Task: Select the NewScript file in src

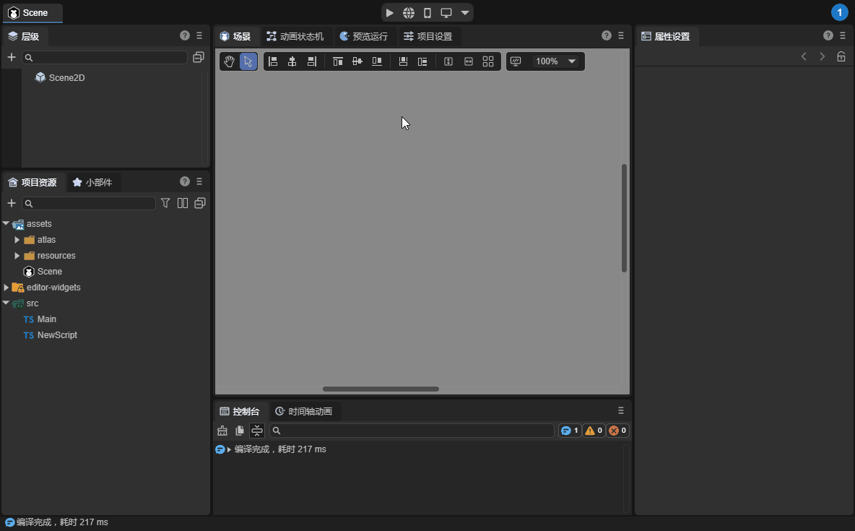Action: (x=57, y=335)
